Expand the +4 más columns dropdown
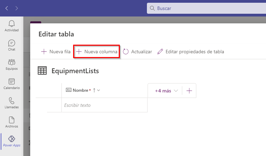Screen dimensions: 266x156 (x=166, y=91)
